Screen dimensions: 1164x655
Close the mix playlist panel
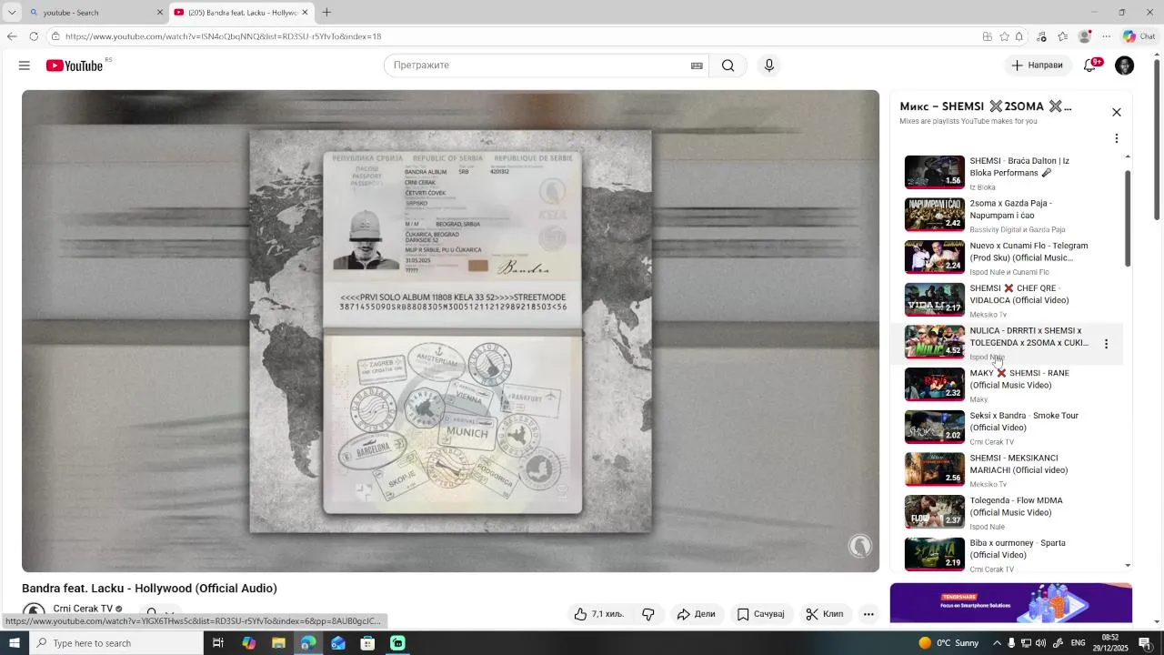click(x=1117, y=112)
